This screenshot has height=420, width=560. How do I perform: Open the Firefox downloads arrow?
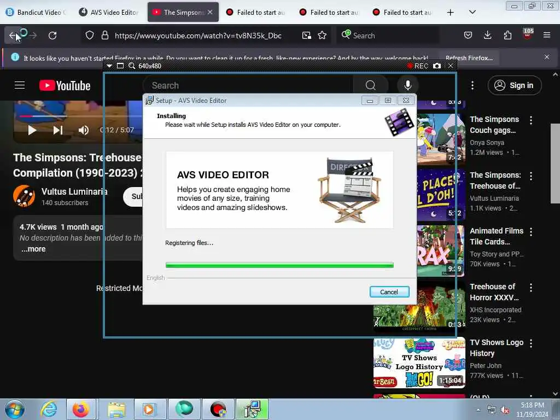tap(487, 36)
